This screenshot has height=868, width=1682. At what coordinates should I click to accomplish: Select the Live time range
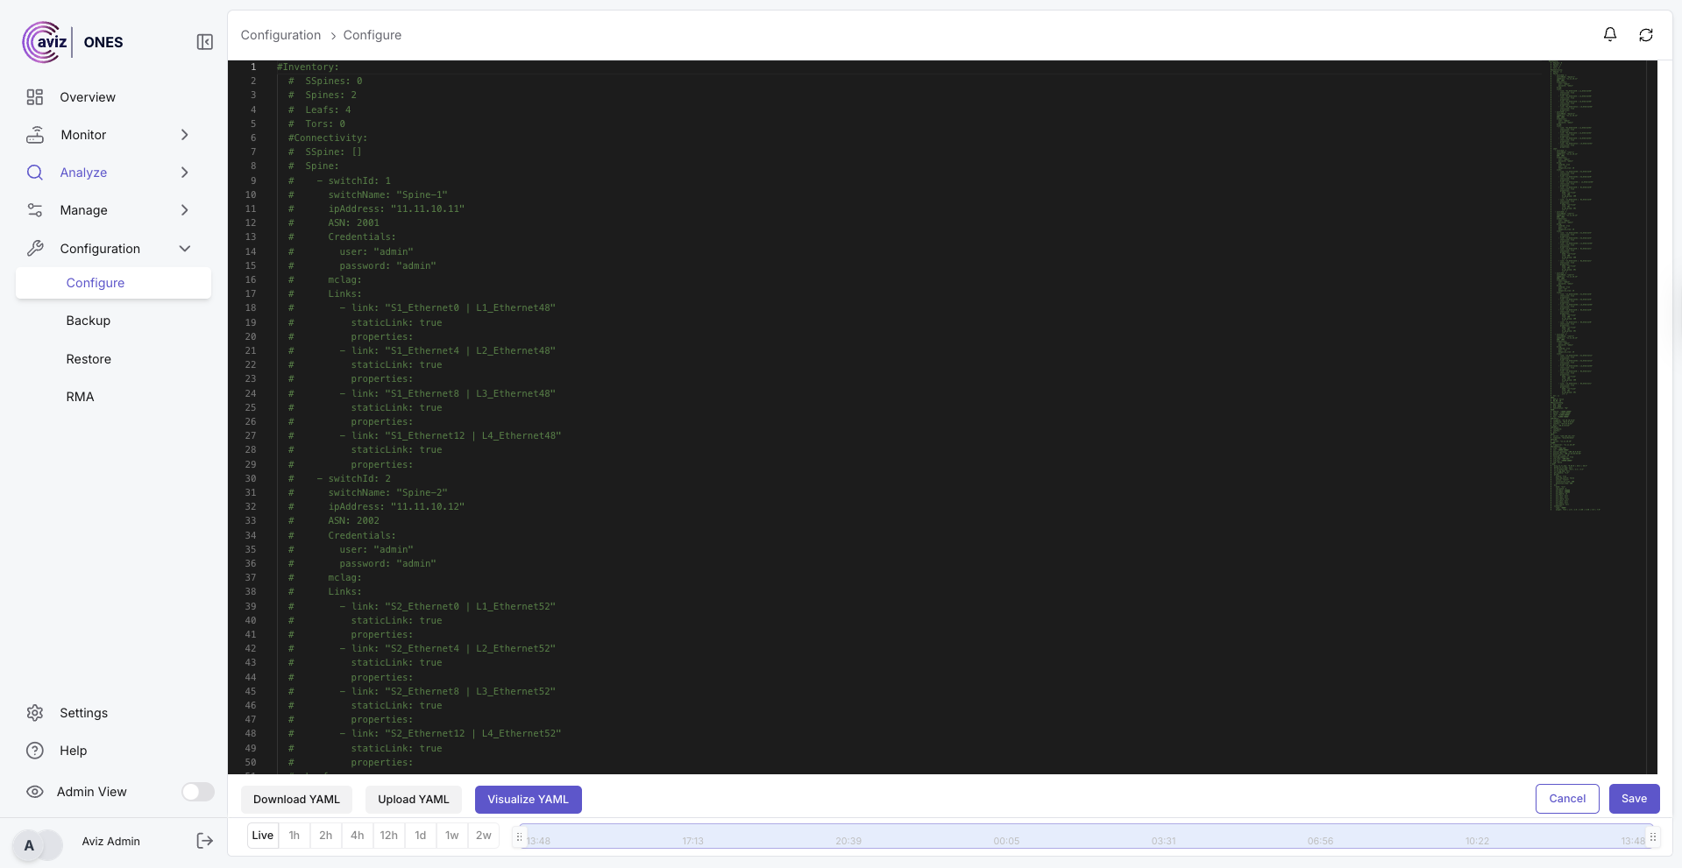click(x=263, y=836)
